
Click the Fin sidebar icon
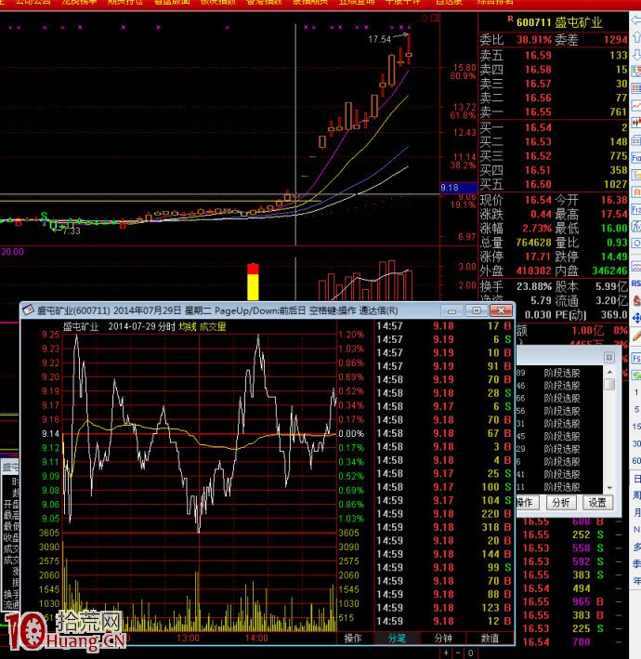(x=636, y=158)
